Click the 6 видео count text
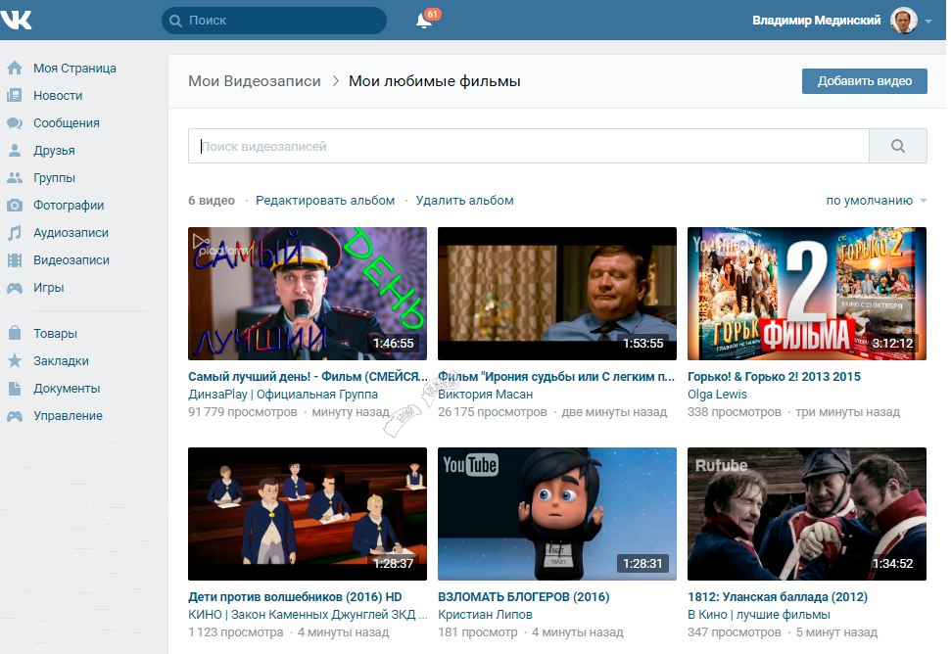This screenshot has width=951, height=654. tap(212, 200)
